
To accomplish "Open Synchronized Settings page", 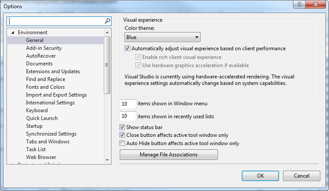I will click(x=51, y=134).
